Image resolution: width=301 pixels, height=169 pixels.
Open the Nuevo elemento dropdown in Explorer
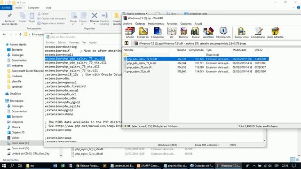click(135, 14)
